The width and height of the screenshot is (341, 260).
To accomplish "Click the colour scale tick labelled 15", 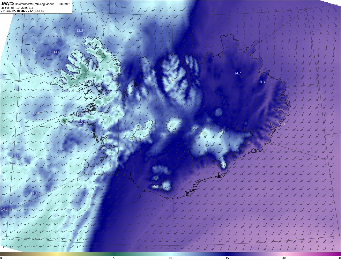I will coord(227,258).
